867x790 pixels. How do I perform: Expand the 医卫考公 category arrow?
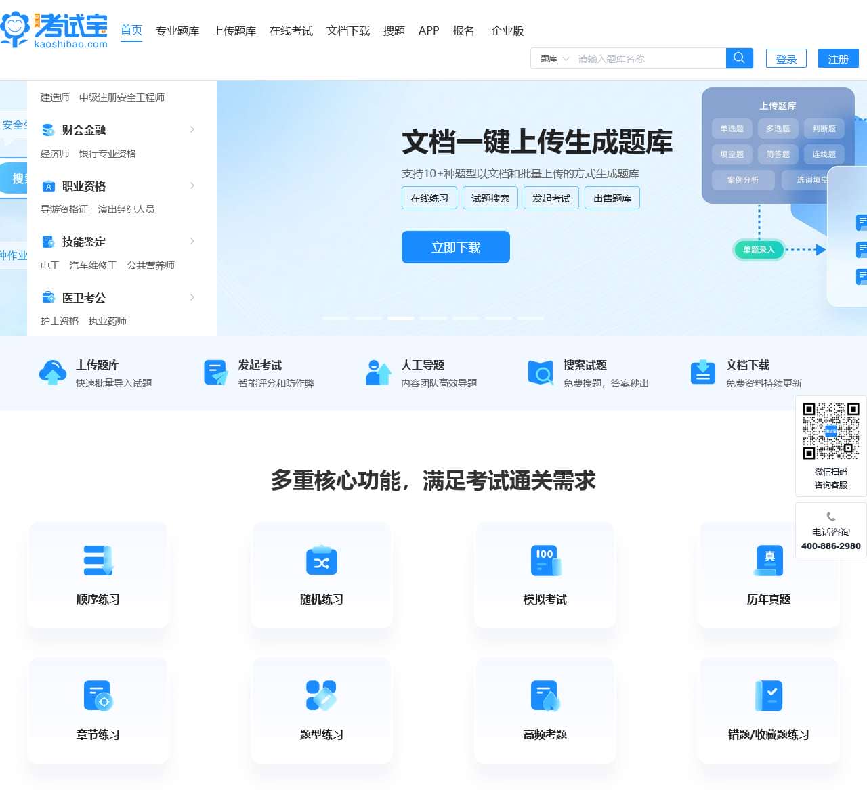pyautogui.click(x=192, y=297)
